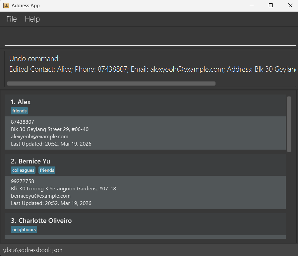Click the Undo command result text
Viewport: 298px width, 256px height.
34,59
